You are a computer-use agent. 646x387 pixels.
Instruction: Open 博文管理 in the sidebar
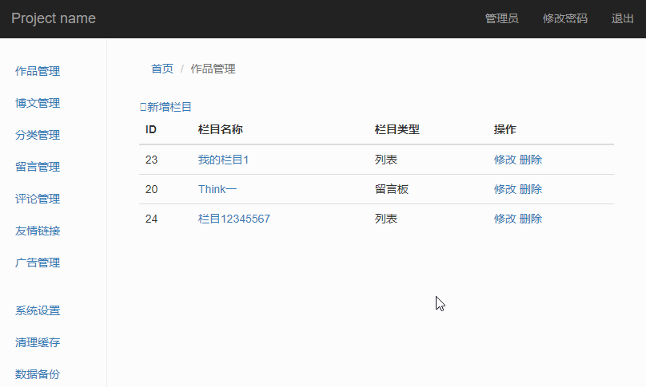pos(38,103)
